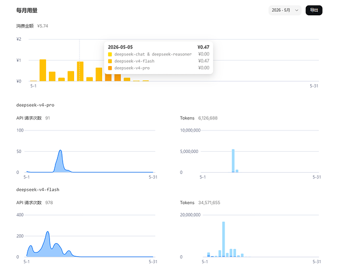Click the tallest token bar in v4-flash chart
The image size is (353, 275).
(x=223, y=239)
